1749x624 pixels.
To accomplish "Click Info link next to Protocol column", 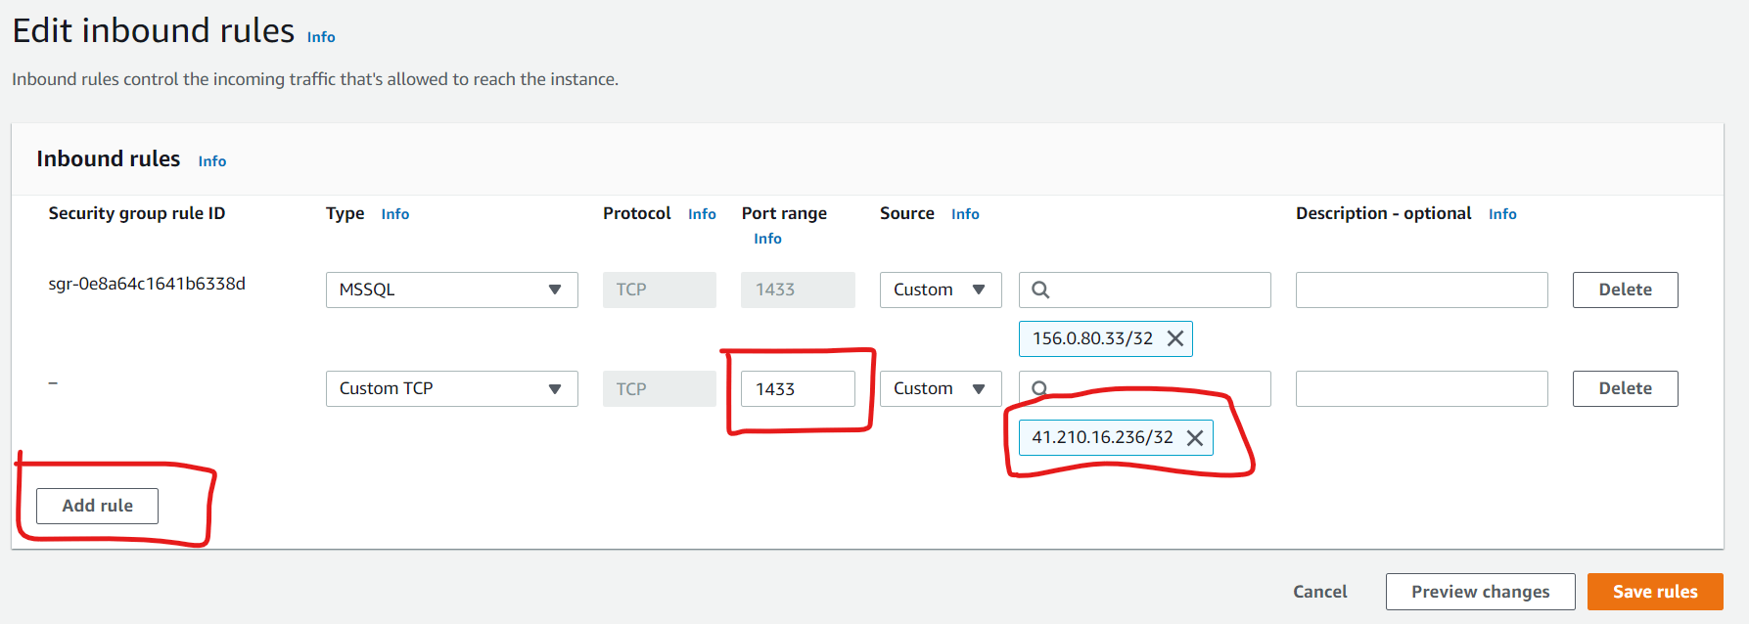I will pyautogui.click(x=702, y=214).
